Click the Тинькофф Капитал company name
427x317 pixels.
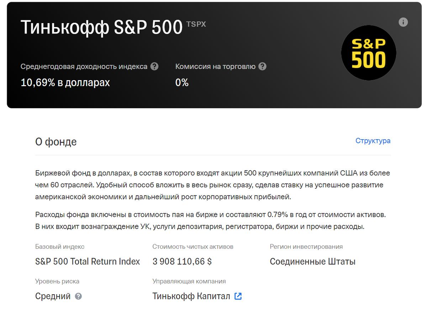(x=191, y=296)
